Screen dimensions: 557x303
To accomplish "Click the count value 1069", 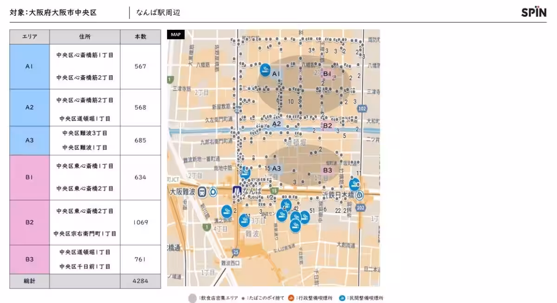I will (x=141, y=222).
